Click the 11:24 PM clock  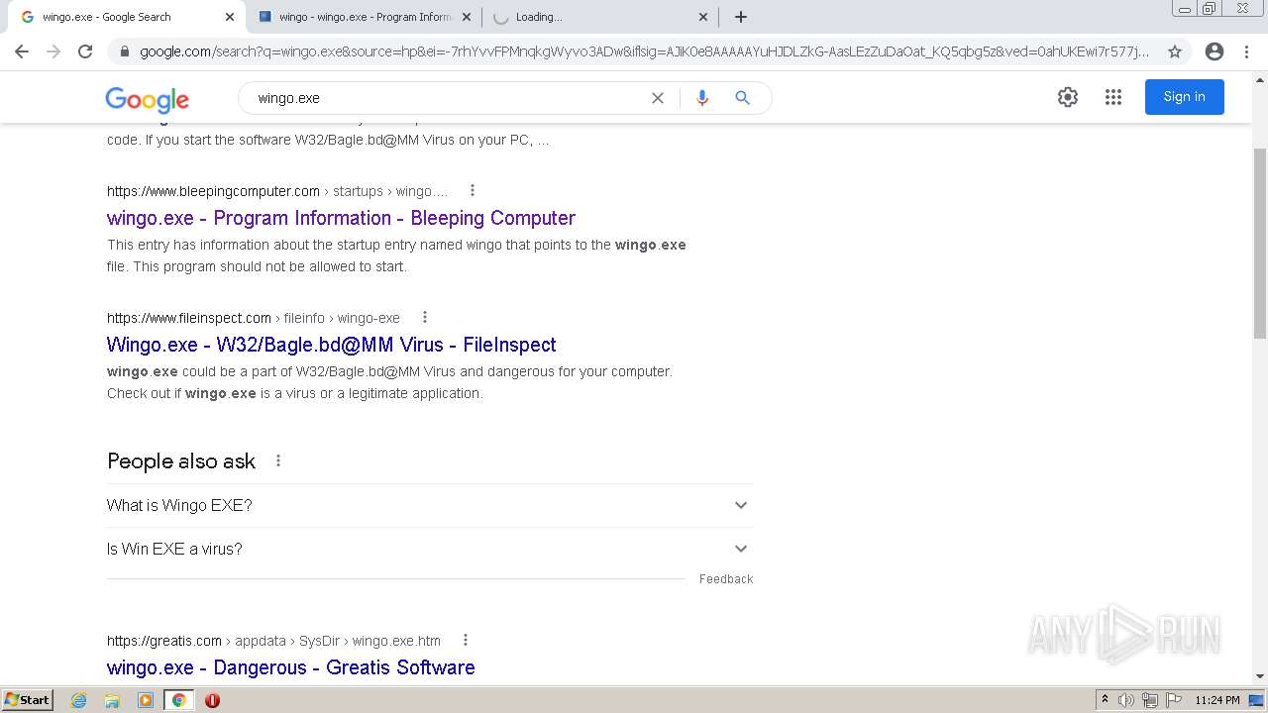coord(1217,700)
